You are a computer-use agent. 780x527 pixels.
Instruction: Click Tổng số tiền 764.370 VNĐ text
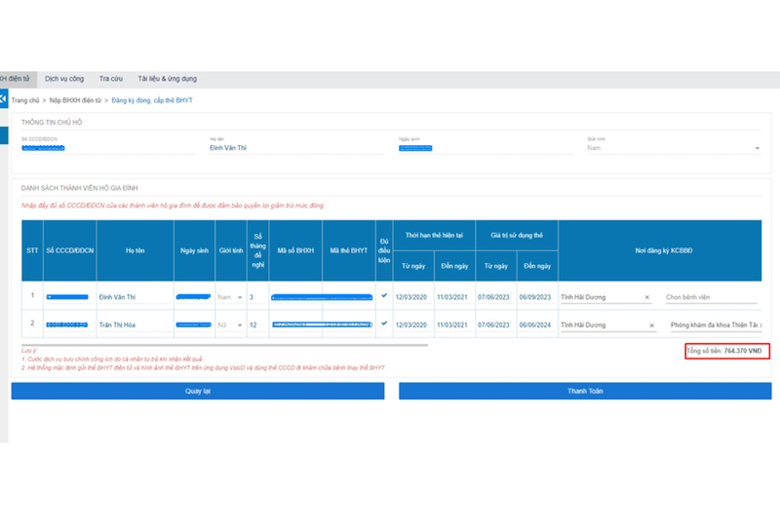[723, 351]
